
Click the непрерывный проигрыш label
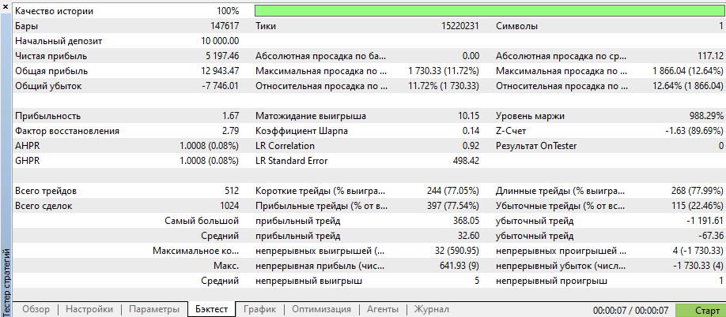tap(551, 281)
